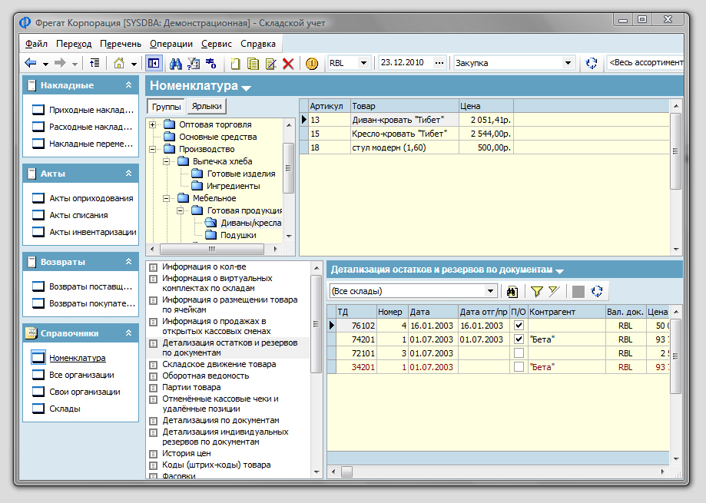The image size is (706, 503).
Task: Uncheck П/О checkbox for document 74201
Action: pos(519,339)
